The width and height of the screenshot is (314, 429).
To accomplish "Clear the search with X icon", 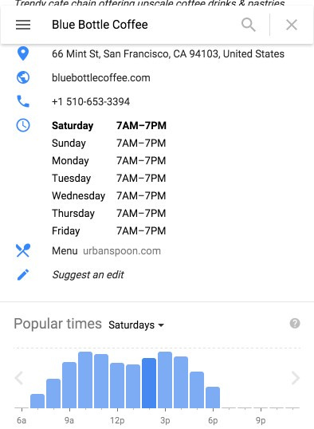I will coord(292,26).
